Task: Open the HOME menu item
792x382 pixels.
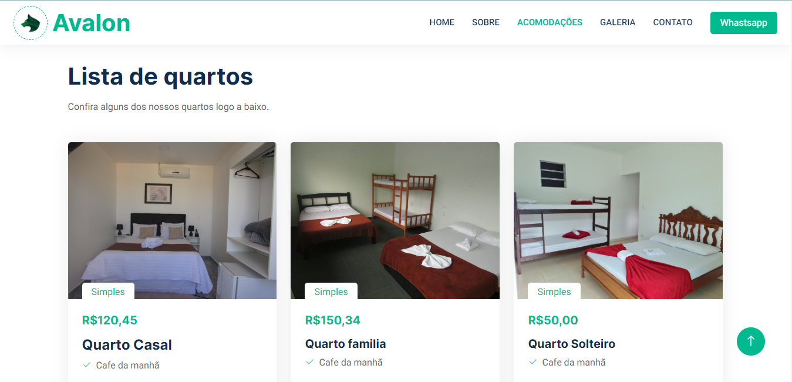Action: point(442,22)
